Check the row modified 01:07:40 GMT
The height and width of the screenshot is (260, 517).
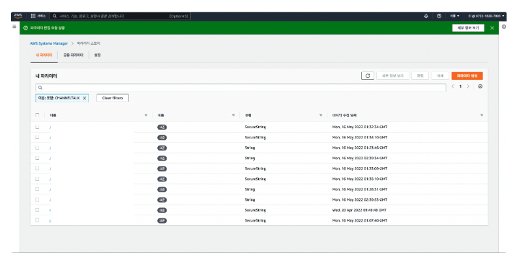[37, 220]
